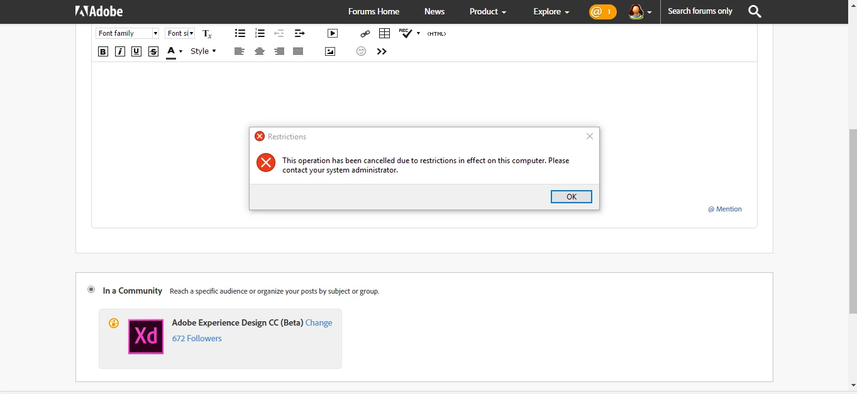Open the orange @ notifications badge
This screenshot has width=857, height=394.
(x=602, y=11)
